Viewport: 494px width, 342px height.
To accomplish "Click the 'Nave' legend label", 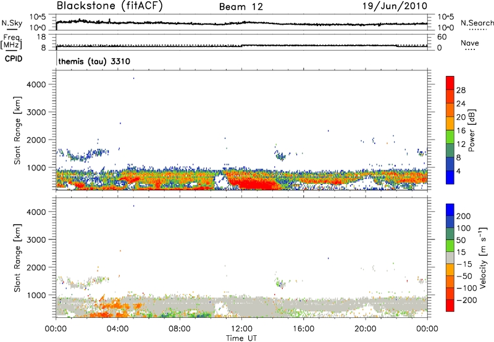I will pyautogui.click(x=469, y=43).
